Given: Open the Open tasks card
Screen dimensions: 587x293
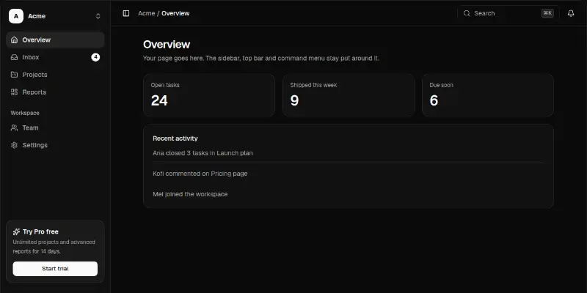Looking at the screenshot, I should [x=209, y=95].
